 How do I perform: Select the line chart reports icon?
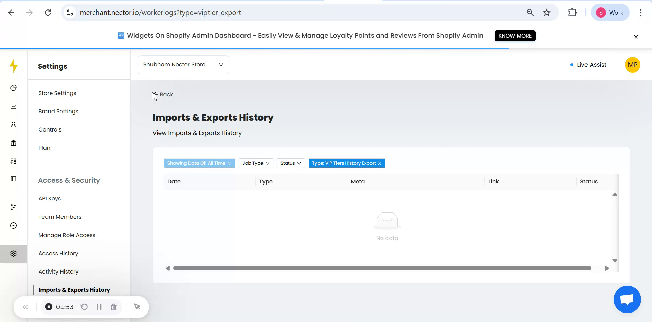(13, 106)
